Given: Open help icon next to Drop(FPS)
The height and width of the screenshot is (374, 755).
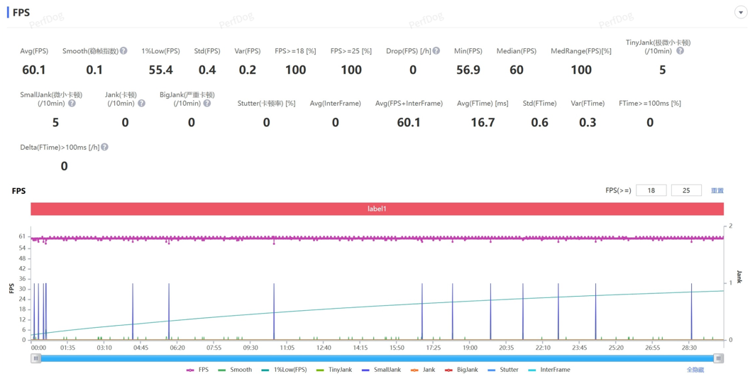Looking at the screenshot, I should pos(436,50).
